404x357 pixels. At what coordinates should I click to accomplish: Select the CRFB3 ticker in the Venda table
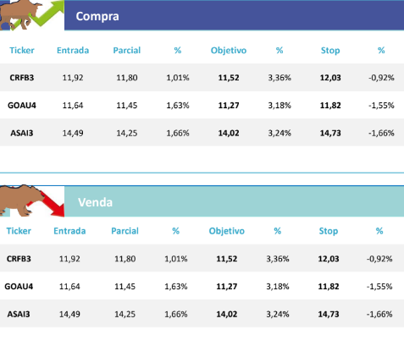pos(19,259)
